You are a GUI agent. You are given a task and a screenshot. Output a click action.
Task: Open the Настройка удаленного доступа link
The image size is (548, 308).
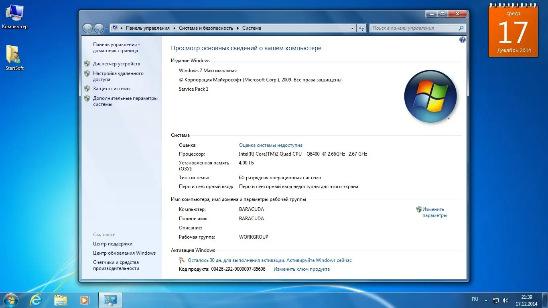[118, 77]
